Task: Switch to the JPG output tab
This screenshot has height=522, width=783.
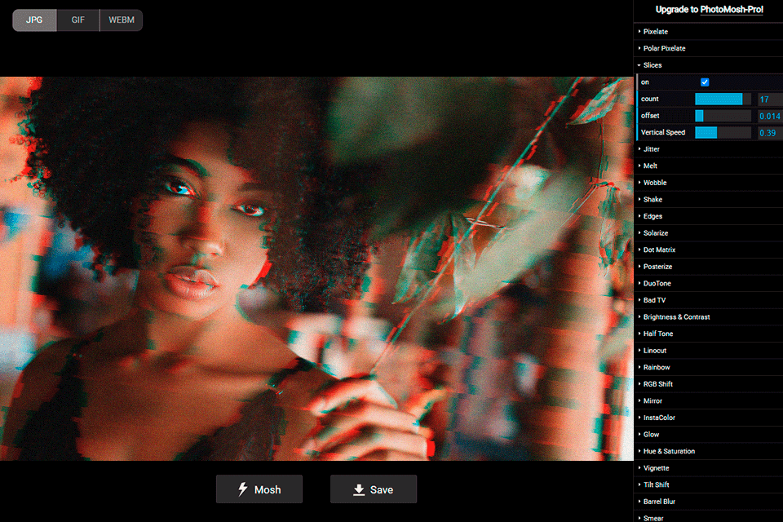Action: click(x=34, y=20)
